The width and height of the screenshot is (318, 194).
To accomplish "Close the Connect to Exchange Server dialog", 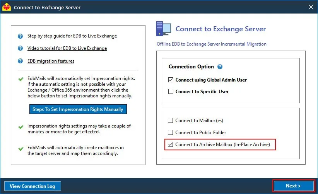I will (x=311, y=7).
